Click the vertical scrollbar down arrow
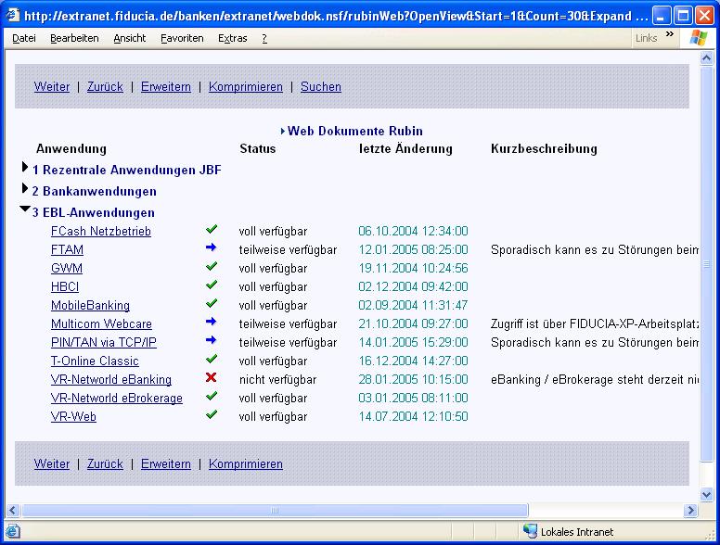This screenshot has height=545, width=720. coord(707,494)
